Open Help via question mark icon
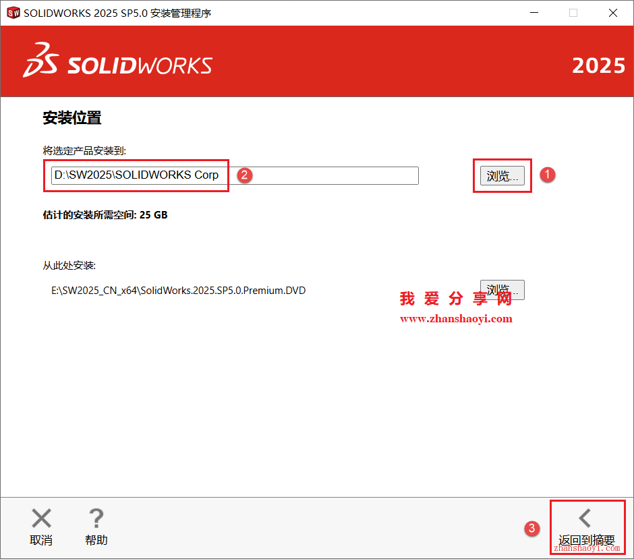This screenshot has width=634, height=559. point(96,519)
